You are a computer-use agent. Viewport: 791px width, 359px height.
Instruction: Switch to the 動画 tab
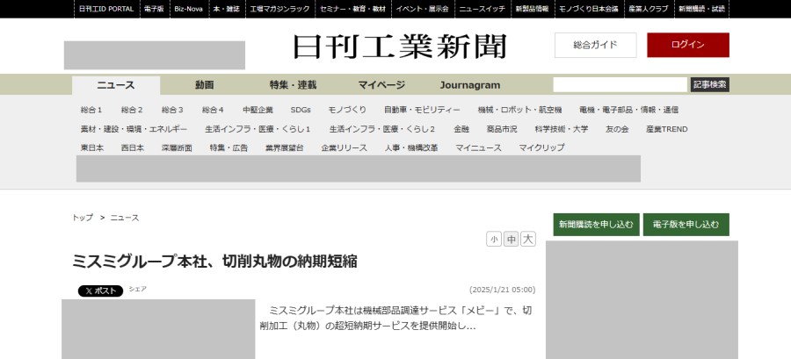[x=204, y=85]
